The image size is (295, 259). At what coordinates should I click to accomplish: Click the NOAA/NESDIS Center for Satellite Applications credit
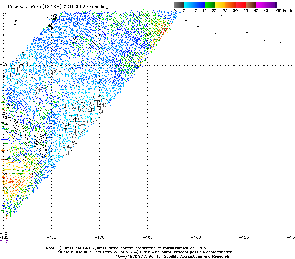click(172, 257)
